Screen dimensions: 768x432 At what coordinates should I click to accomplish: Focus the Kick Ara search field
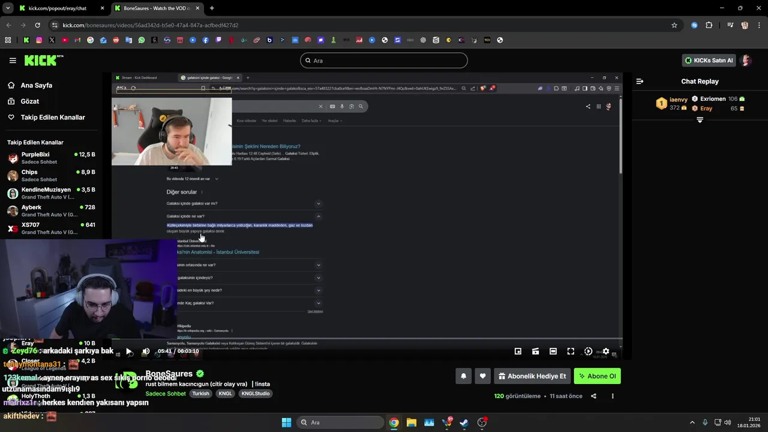[383, 61]
